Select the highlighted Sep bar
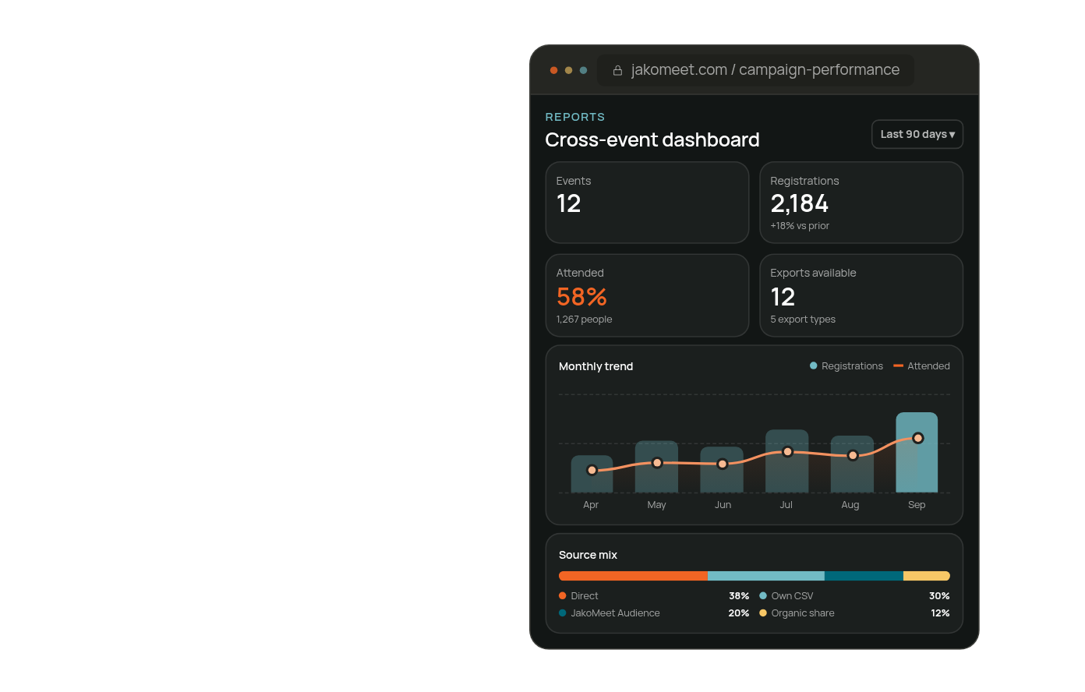The image size is (1085, 692). (917, 452)
